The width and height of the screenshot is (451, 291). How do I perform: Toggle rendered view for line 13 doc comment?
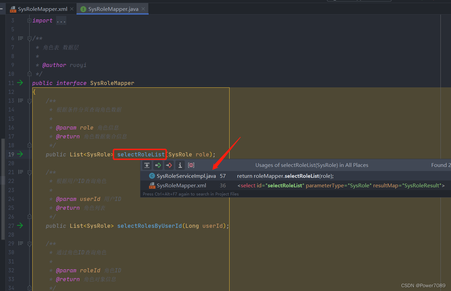pos(21,101)
